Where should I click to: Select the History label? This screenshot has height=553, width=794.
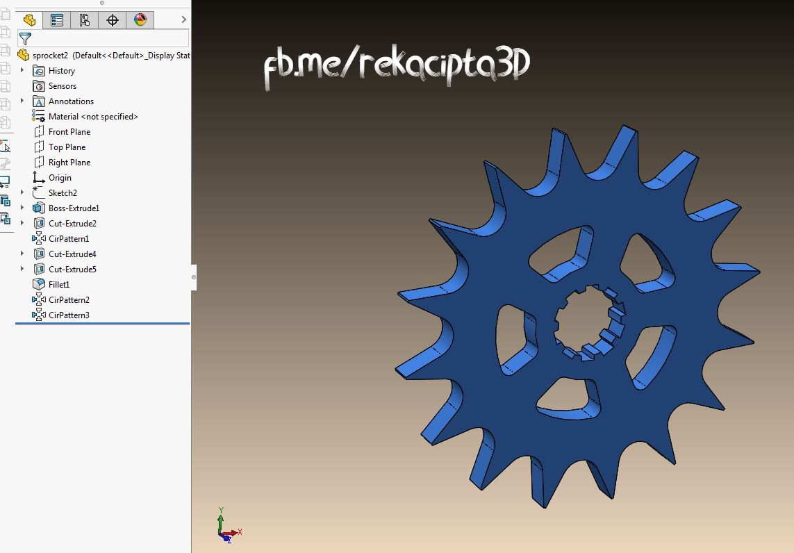point(62,71)
